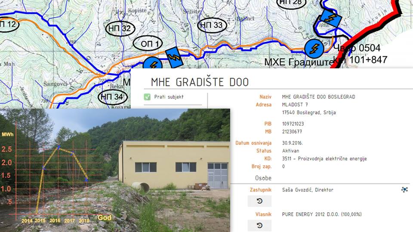Click the Osobe section header
Viewport: 413px width, 232px height.
(263, 178)
